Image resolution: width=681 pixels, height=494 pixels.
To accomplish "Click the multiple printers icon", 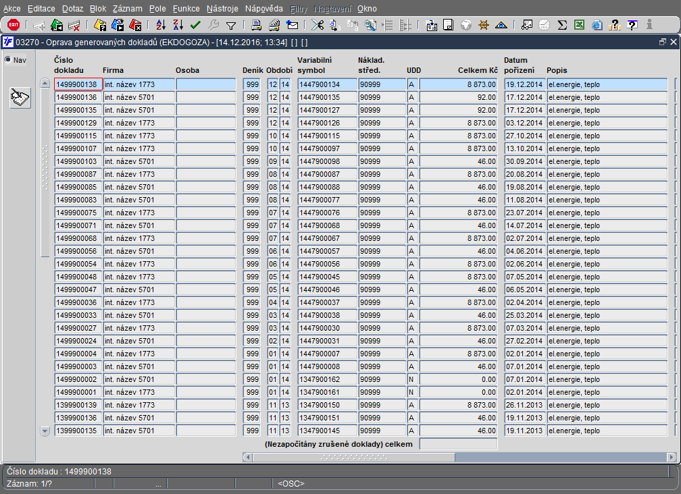I will coord(274,25).
